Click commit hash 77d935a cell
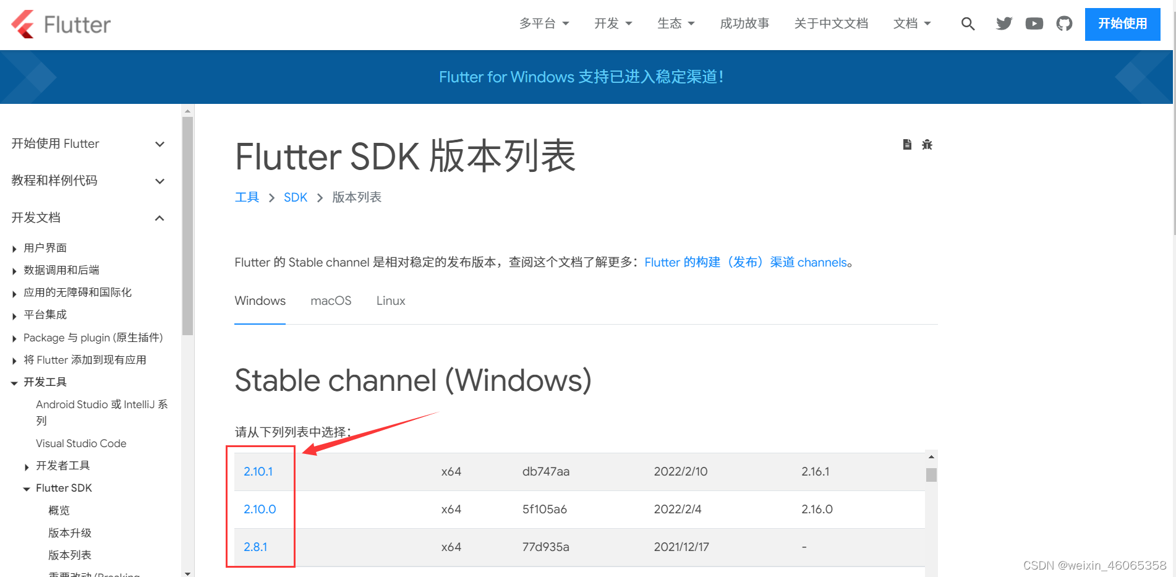 coord(545,547)
